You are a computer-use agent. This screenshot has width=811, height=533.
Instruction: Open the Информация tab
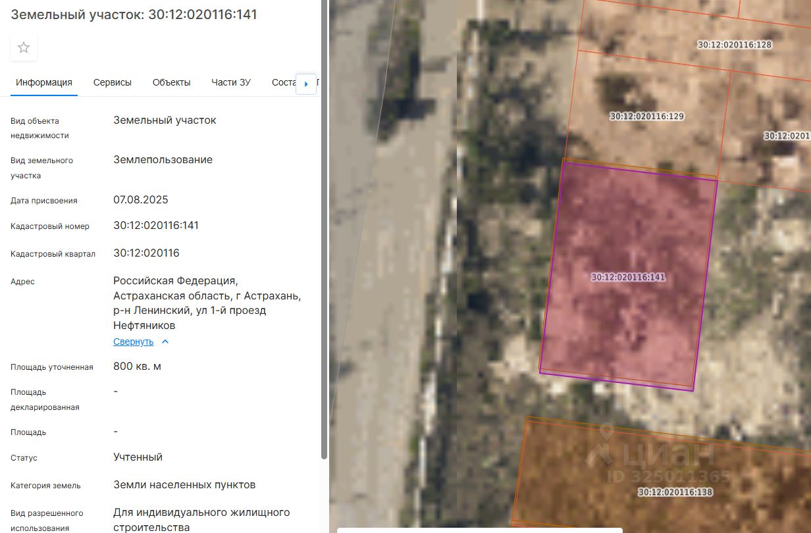click(44, 82)
